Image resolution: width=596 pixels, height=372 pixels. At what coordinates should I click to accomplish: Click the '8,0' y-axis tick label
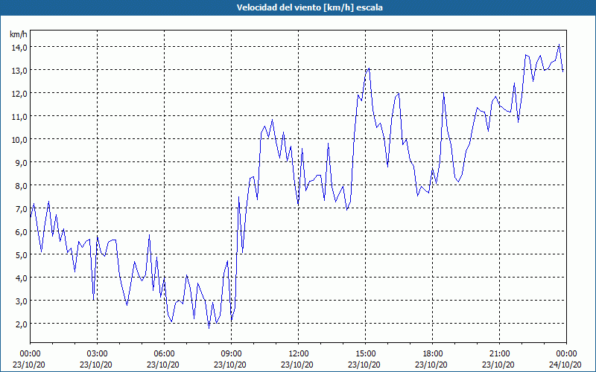point(21,186)
